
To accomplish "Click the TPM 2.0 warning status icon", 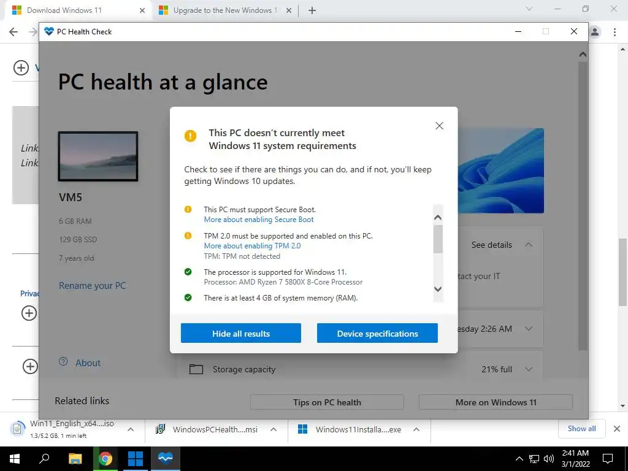I will [x=188, y=235].
